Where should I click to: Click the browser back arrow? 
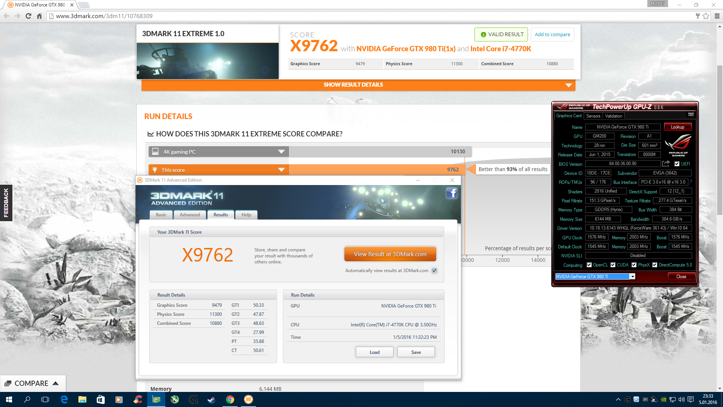click(6, 16)
